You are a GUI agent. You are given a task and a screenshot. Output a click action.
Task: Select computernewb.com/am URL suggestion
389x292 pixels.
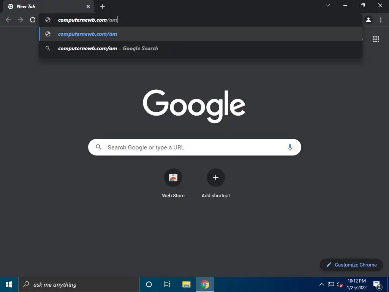(x=201, y=34)
